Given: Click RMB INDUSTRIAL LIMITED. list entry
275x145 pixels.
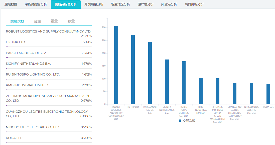Looking at the screenshot, I should pyautogui.click(x=27, y=85).
